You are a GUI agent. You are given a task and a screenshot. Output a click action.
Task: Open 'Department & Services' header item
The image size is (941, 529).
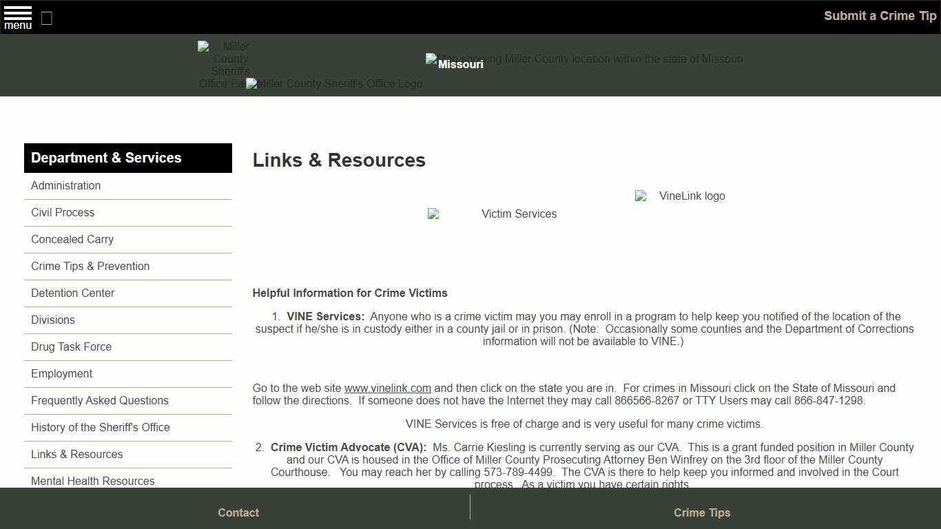pyautogui.click(x=106, y=158)
